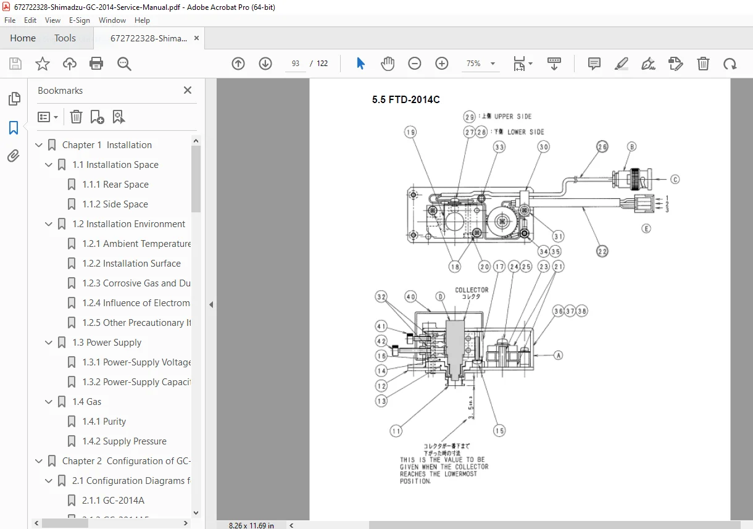Viewport: 753px width, 529px height.
Task: Open the bookmarks options list dropdown
Action: 48,117
